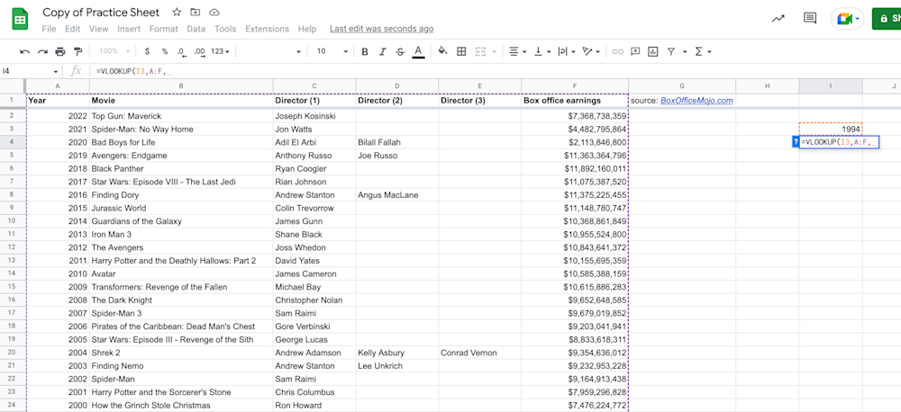Open the Tools menu

point(225,29)
